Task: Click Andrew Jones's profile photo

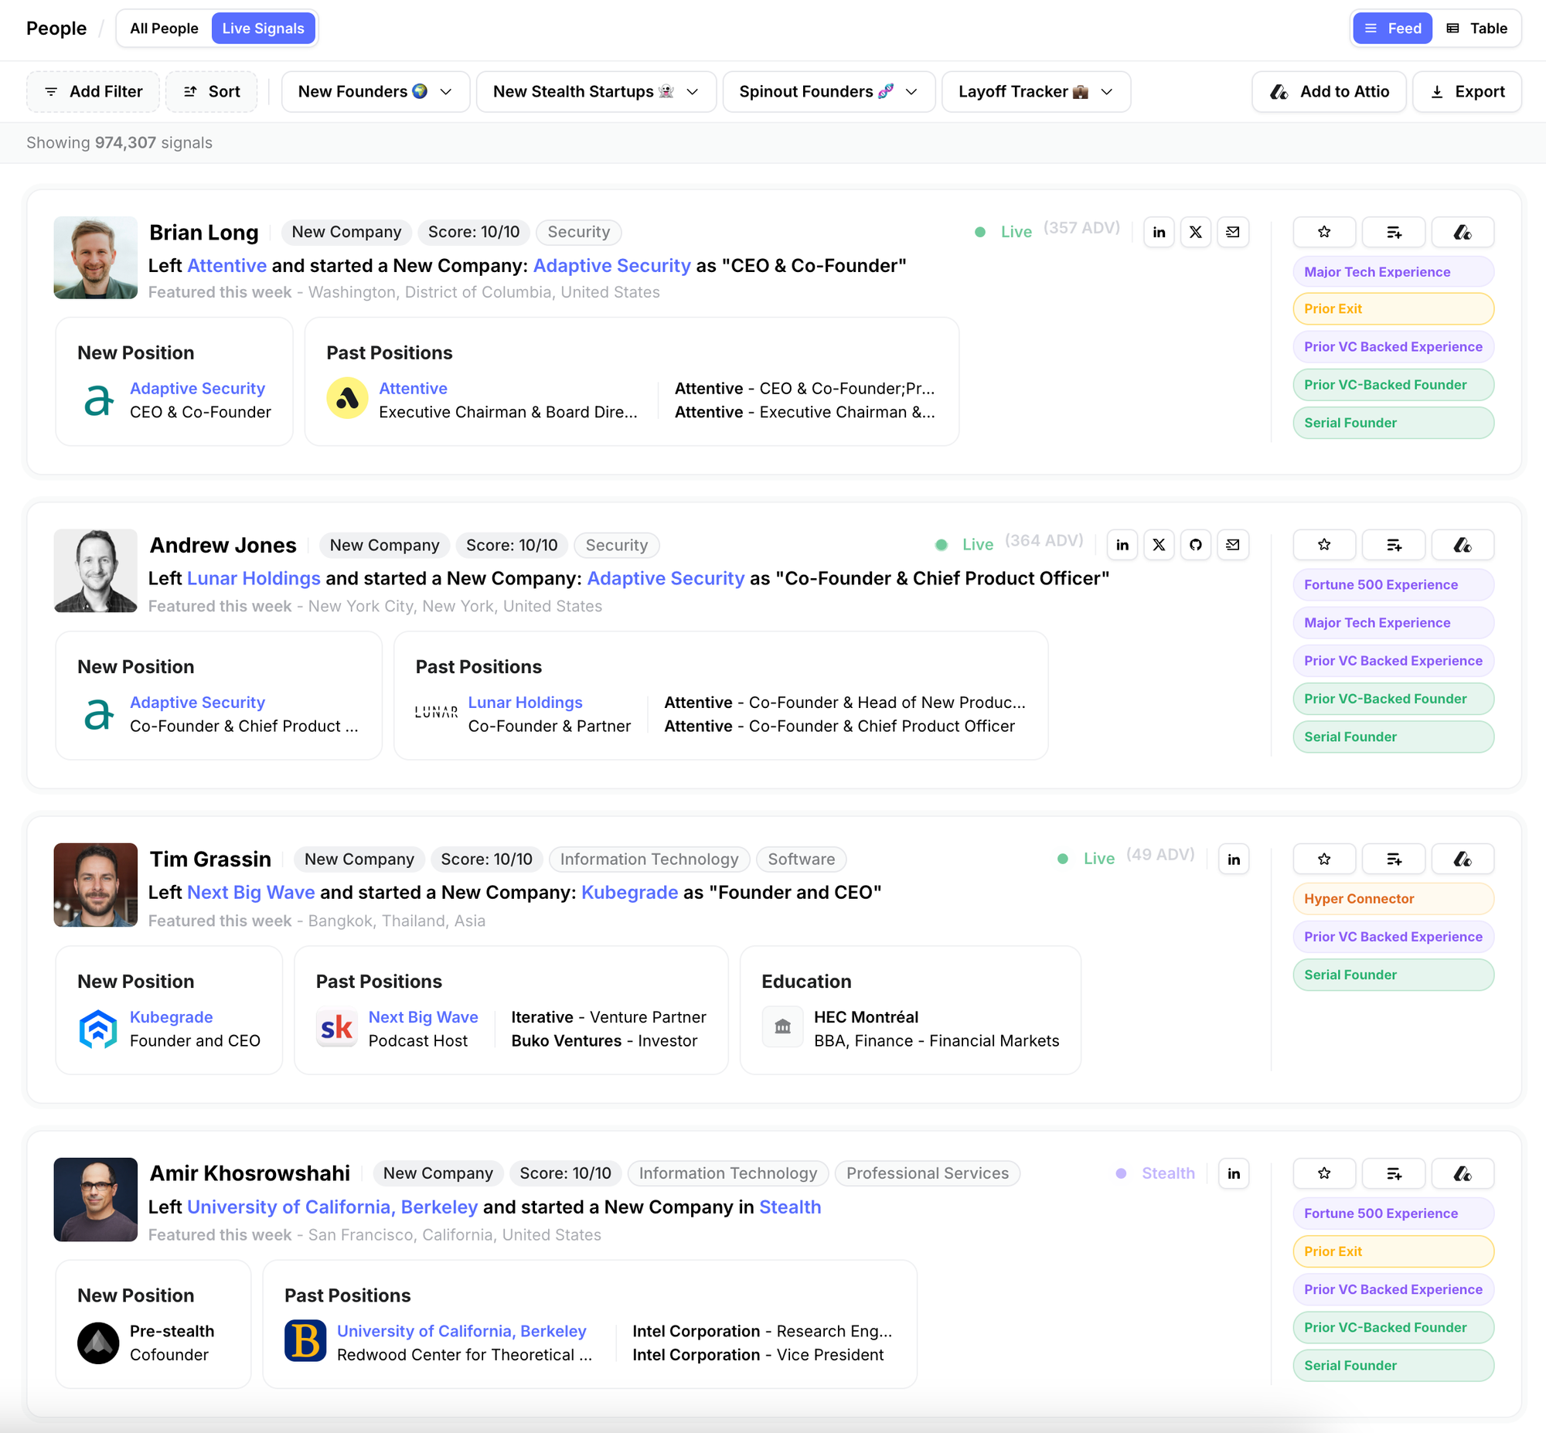Action: click(x=95, y=570)
